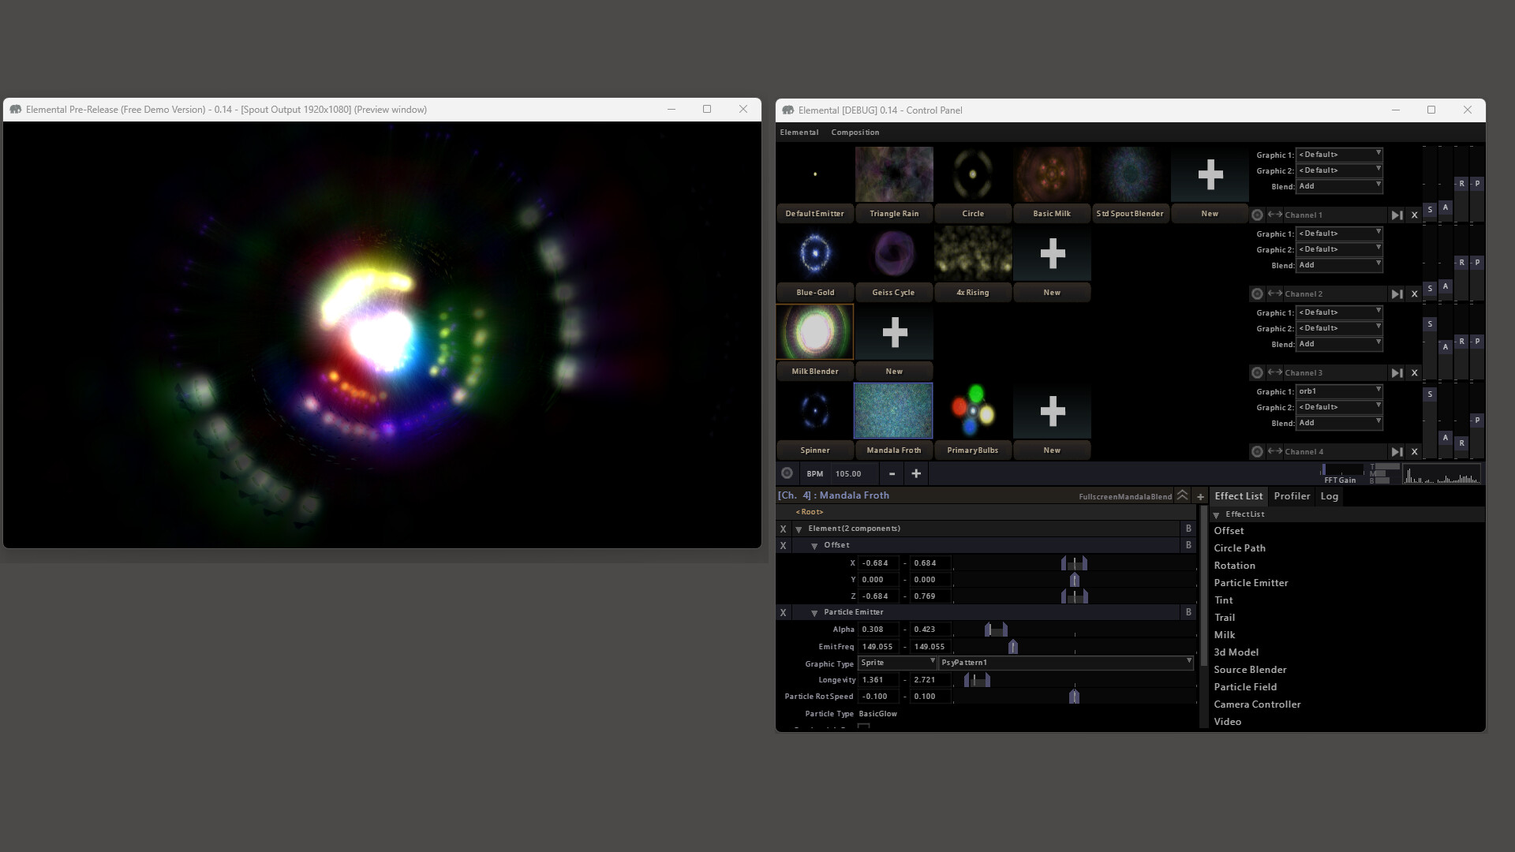Click the skip-to-next icon on Channel 3

[x=1397, y=372]
